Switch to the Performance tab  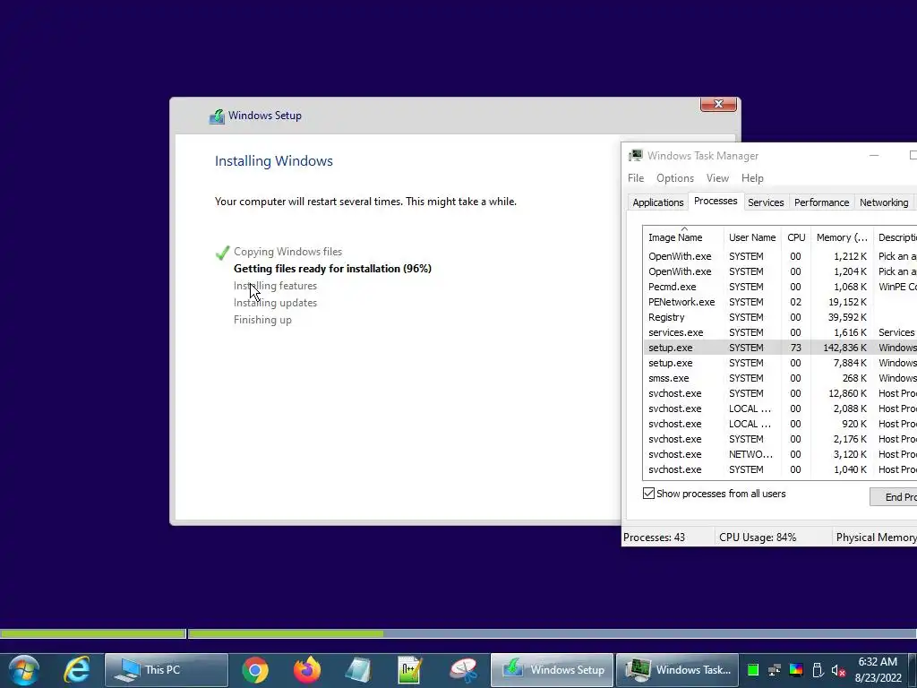[821, 202]
